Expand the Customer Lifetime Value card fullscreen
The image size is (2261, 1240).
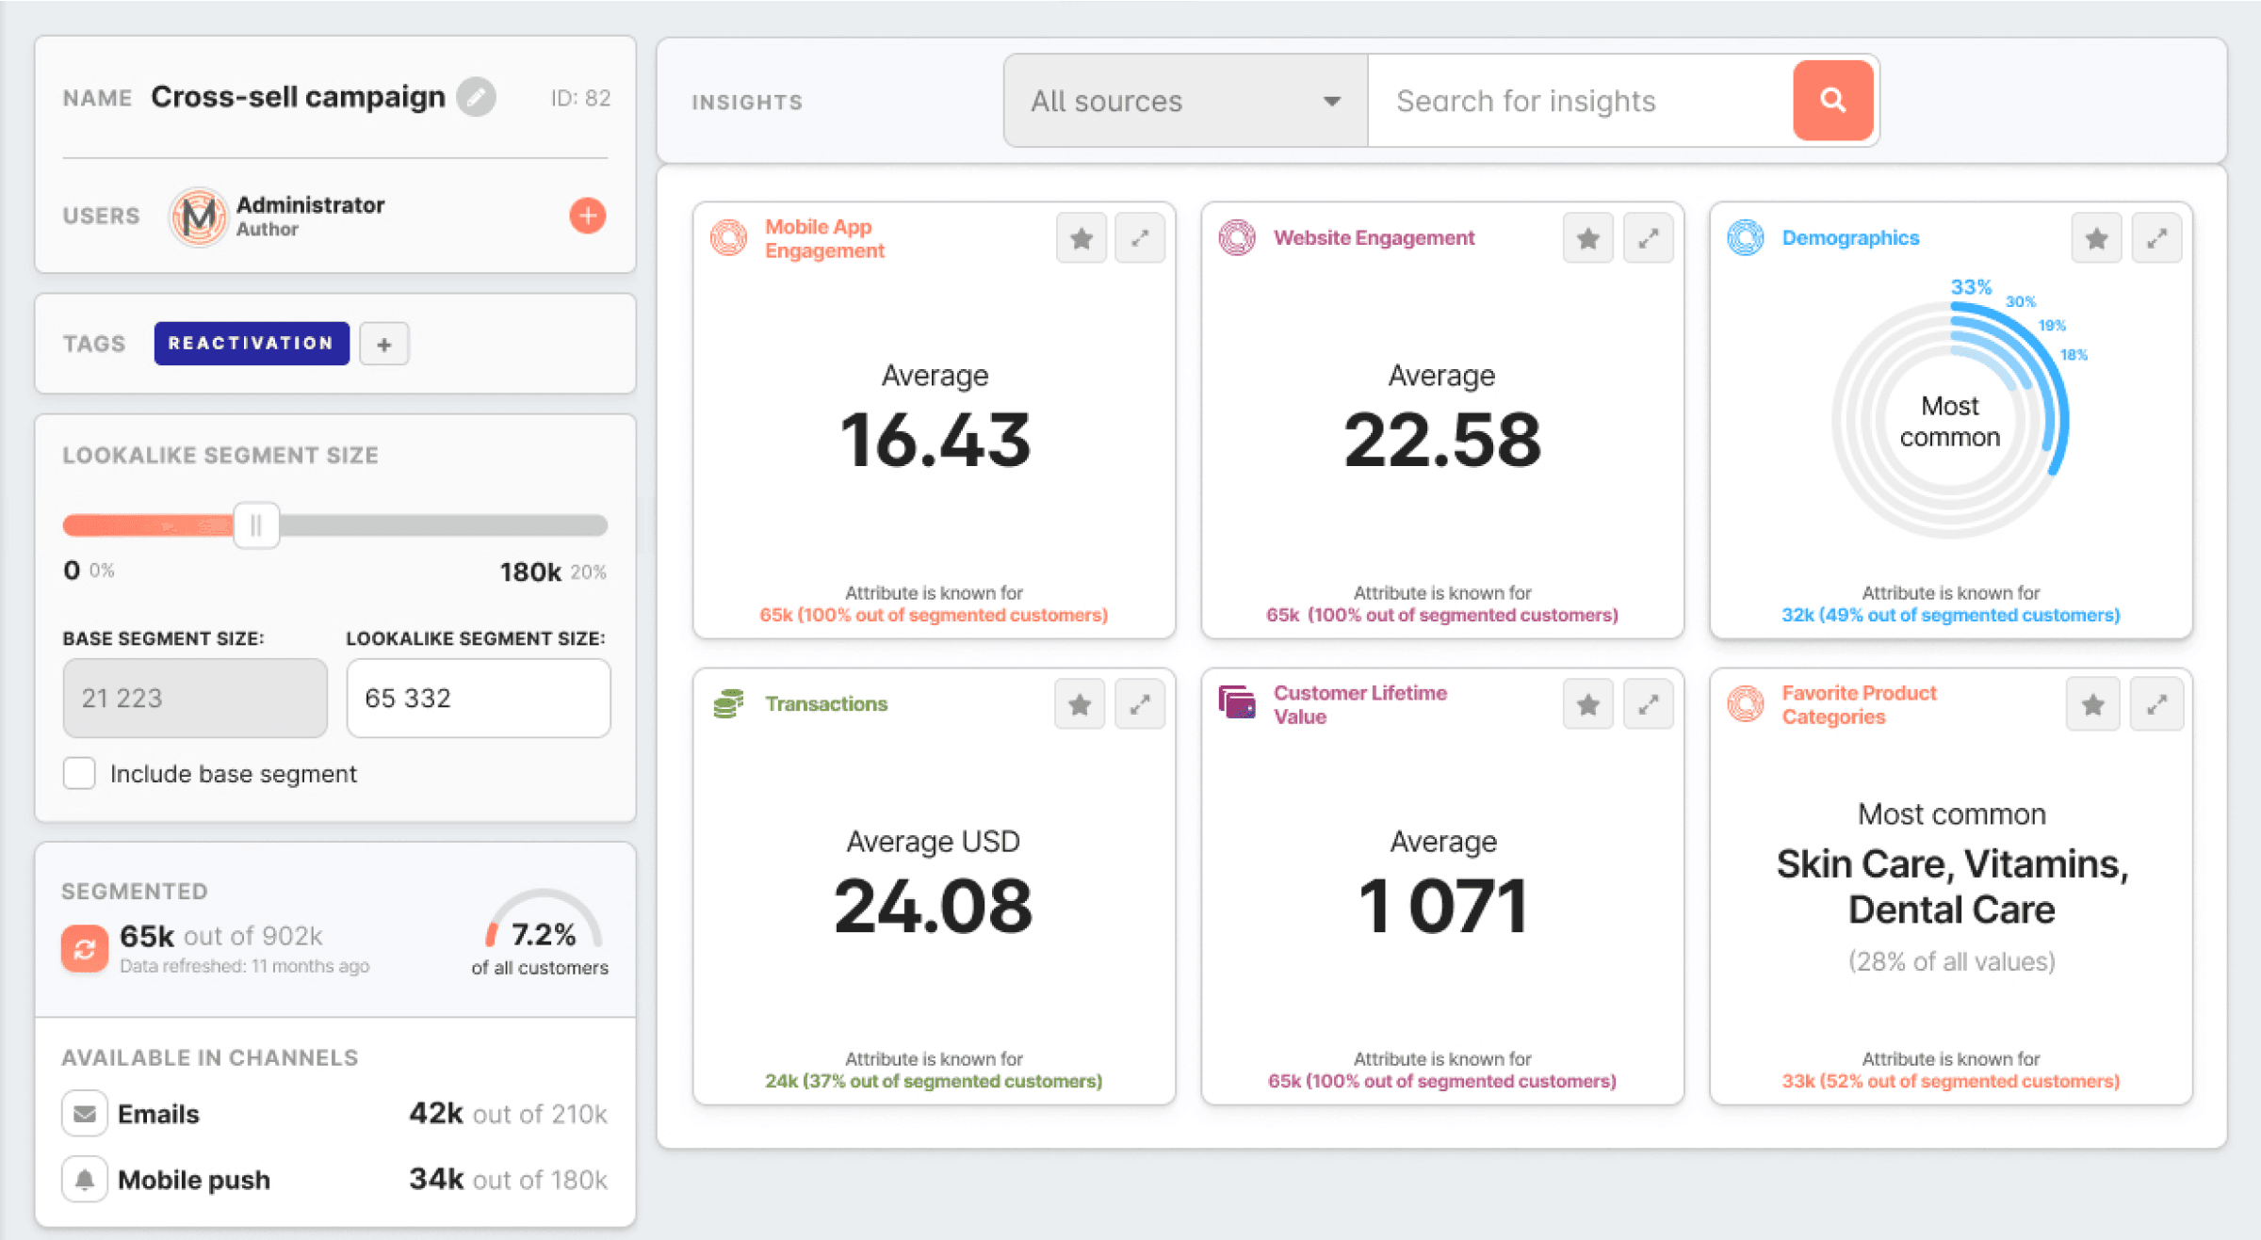(x=1648, y=703)
